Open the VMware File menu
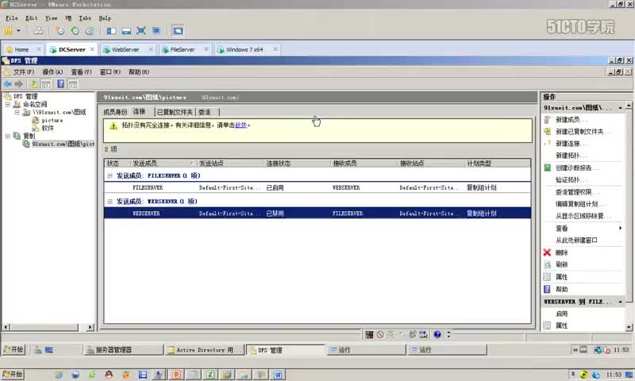The height and width of the screenshot is (381, 635). [12, 18]
